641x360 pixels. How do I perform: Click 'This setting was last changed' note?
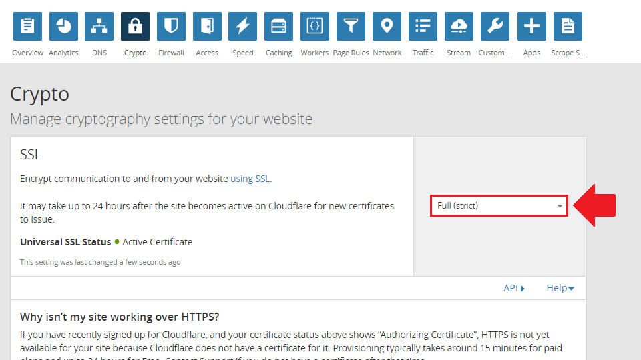(x=100, y=262)
